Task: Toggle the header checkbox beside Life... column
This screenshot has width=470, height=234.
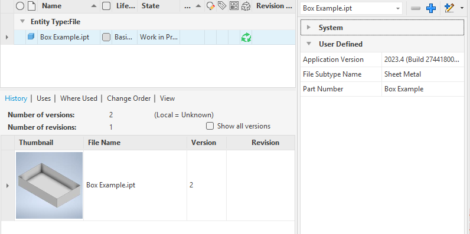Action: (106, 6)
